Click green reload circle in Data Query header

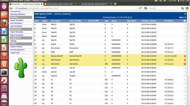point(185,14)
